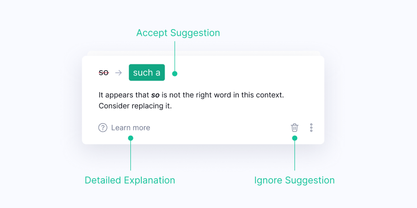Viewport: 417px width, 208px height.
Task: Click the green dot below 'Learn more'
Action: [130, 138]
